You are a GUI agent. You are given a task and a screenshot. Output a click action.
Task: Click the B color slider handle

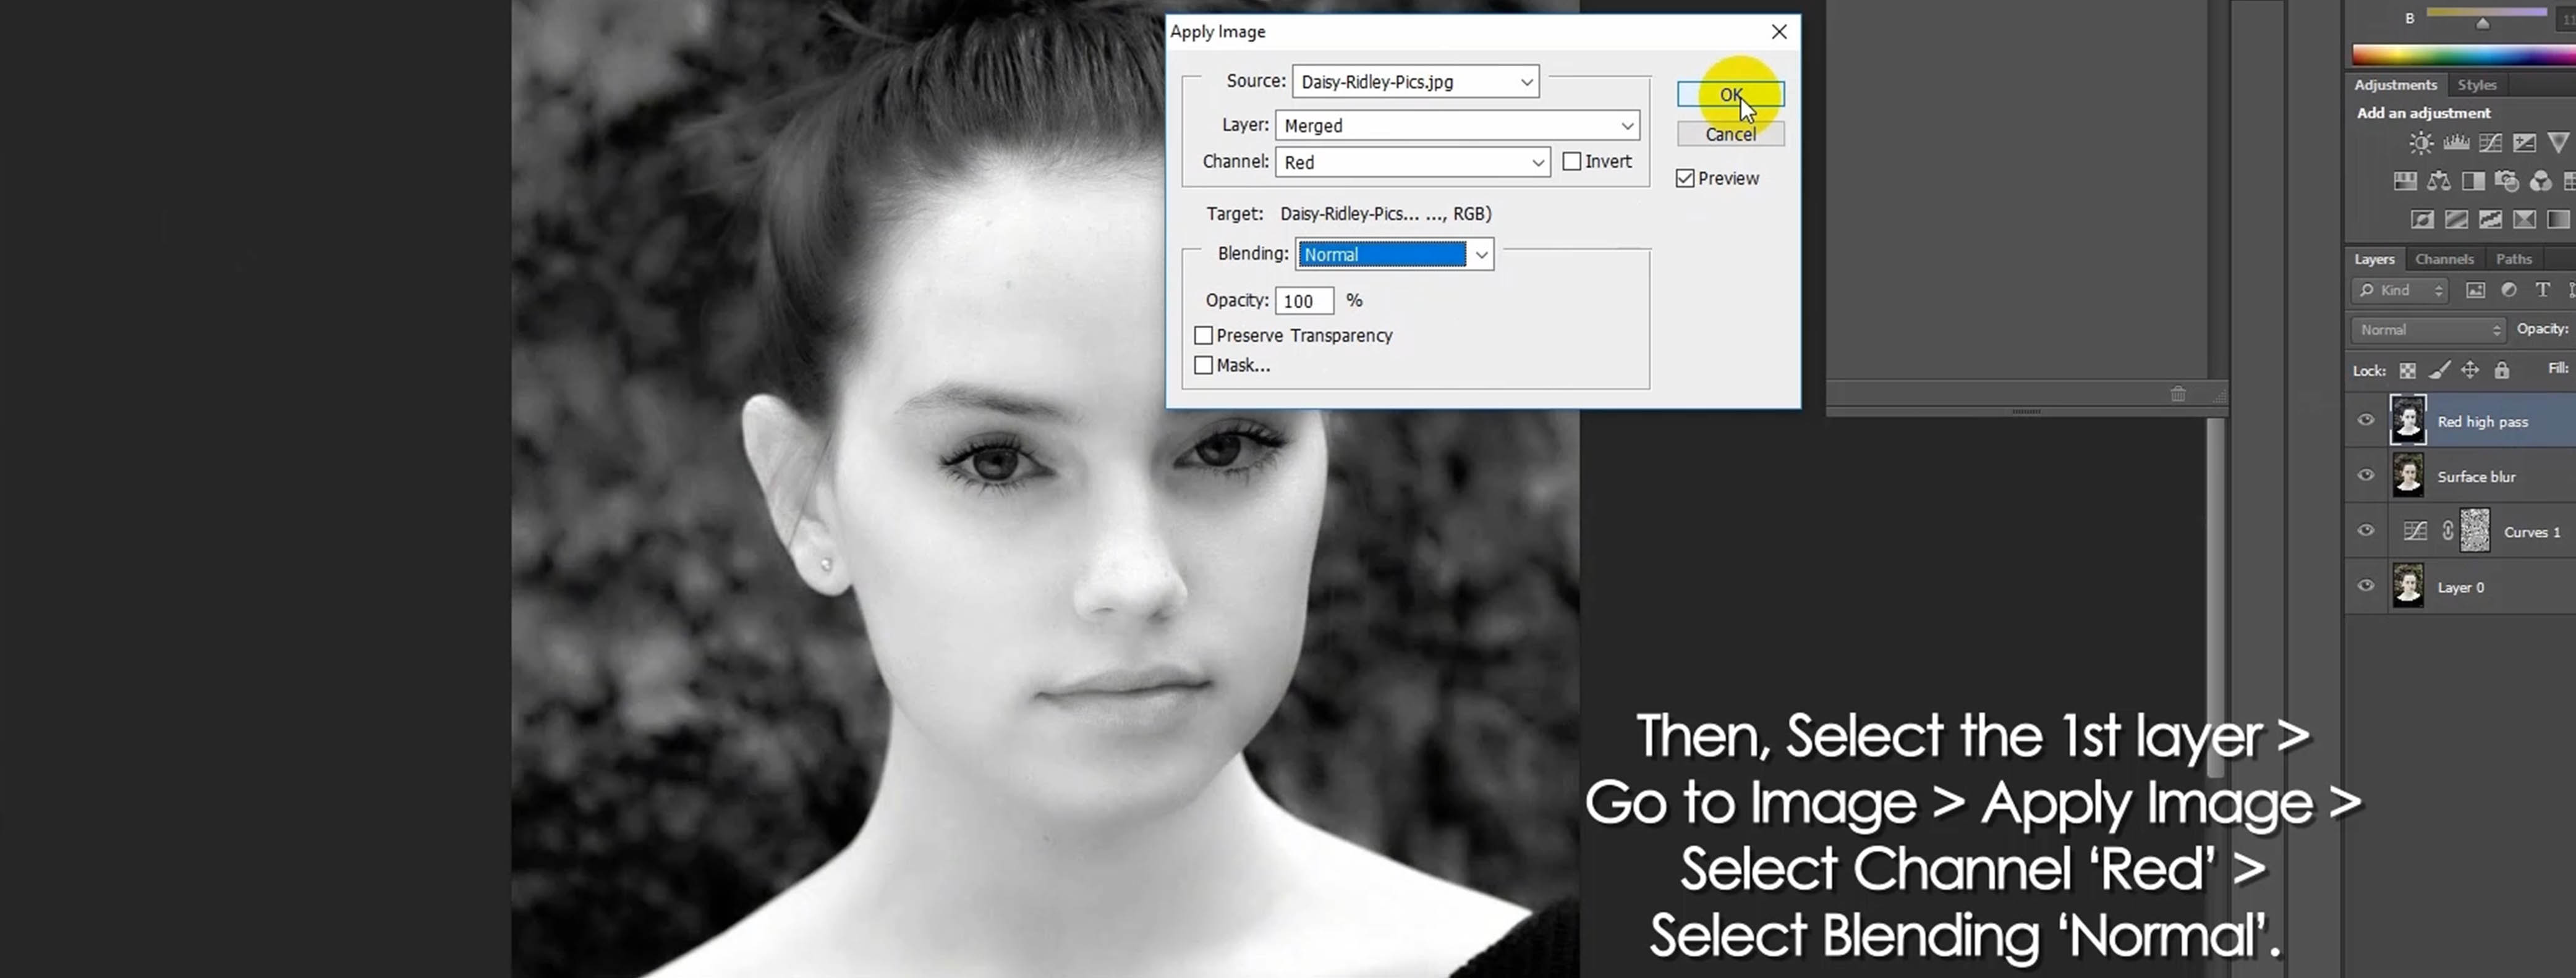[x=2482, y=23]
